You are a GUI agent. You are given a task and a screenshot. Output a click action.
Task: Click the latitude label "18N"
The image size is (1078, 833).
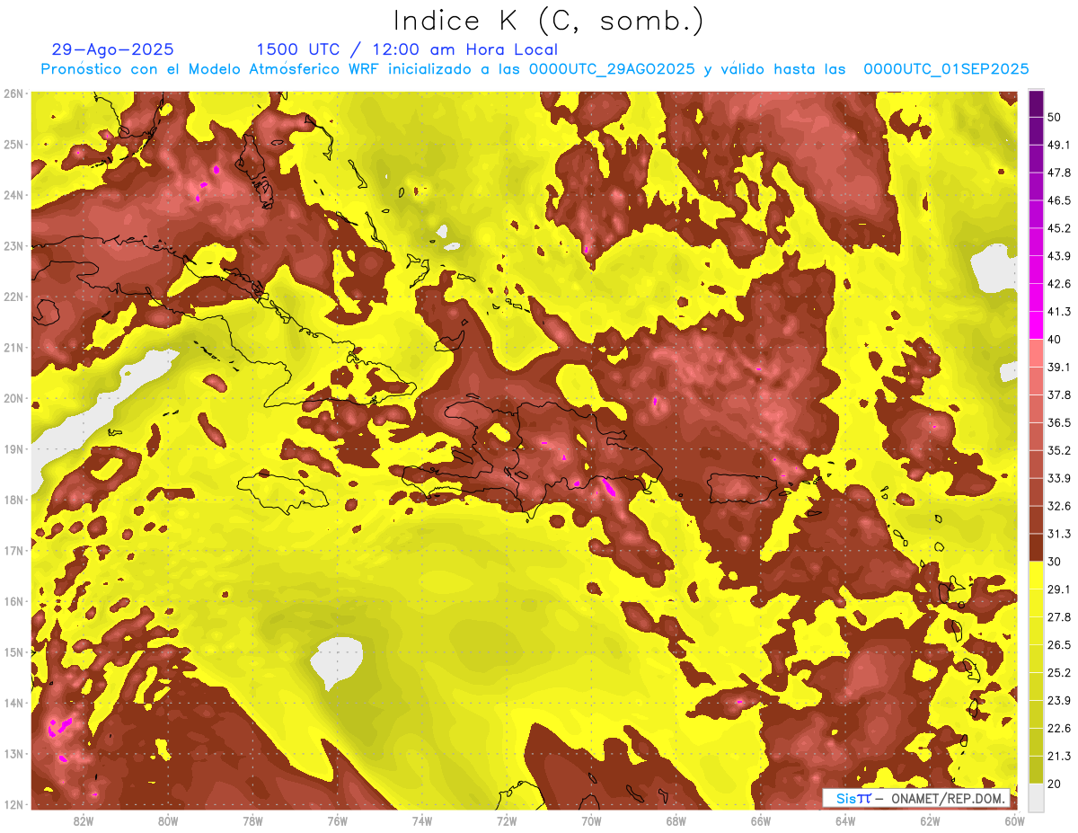point(13,500)
